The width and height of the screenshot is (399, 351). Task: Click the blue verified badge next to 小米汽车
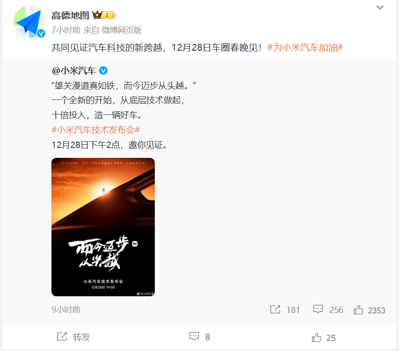click(103, 71)
